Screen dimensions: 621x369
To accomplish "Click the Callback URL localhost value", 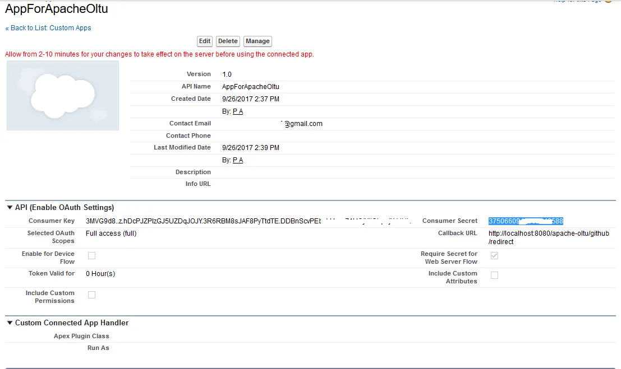I will (549, 237).
